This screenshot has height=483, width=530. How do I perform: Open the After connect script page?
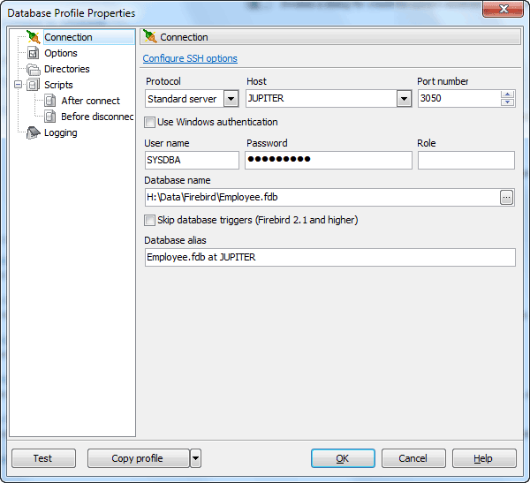coord(91,101)
